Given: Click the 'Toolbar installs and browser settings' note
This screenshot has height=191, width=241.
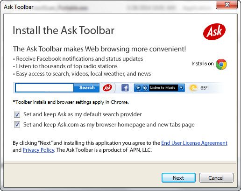Looking at the screenshot, I should coord(71,102).
